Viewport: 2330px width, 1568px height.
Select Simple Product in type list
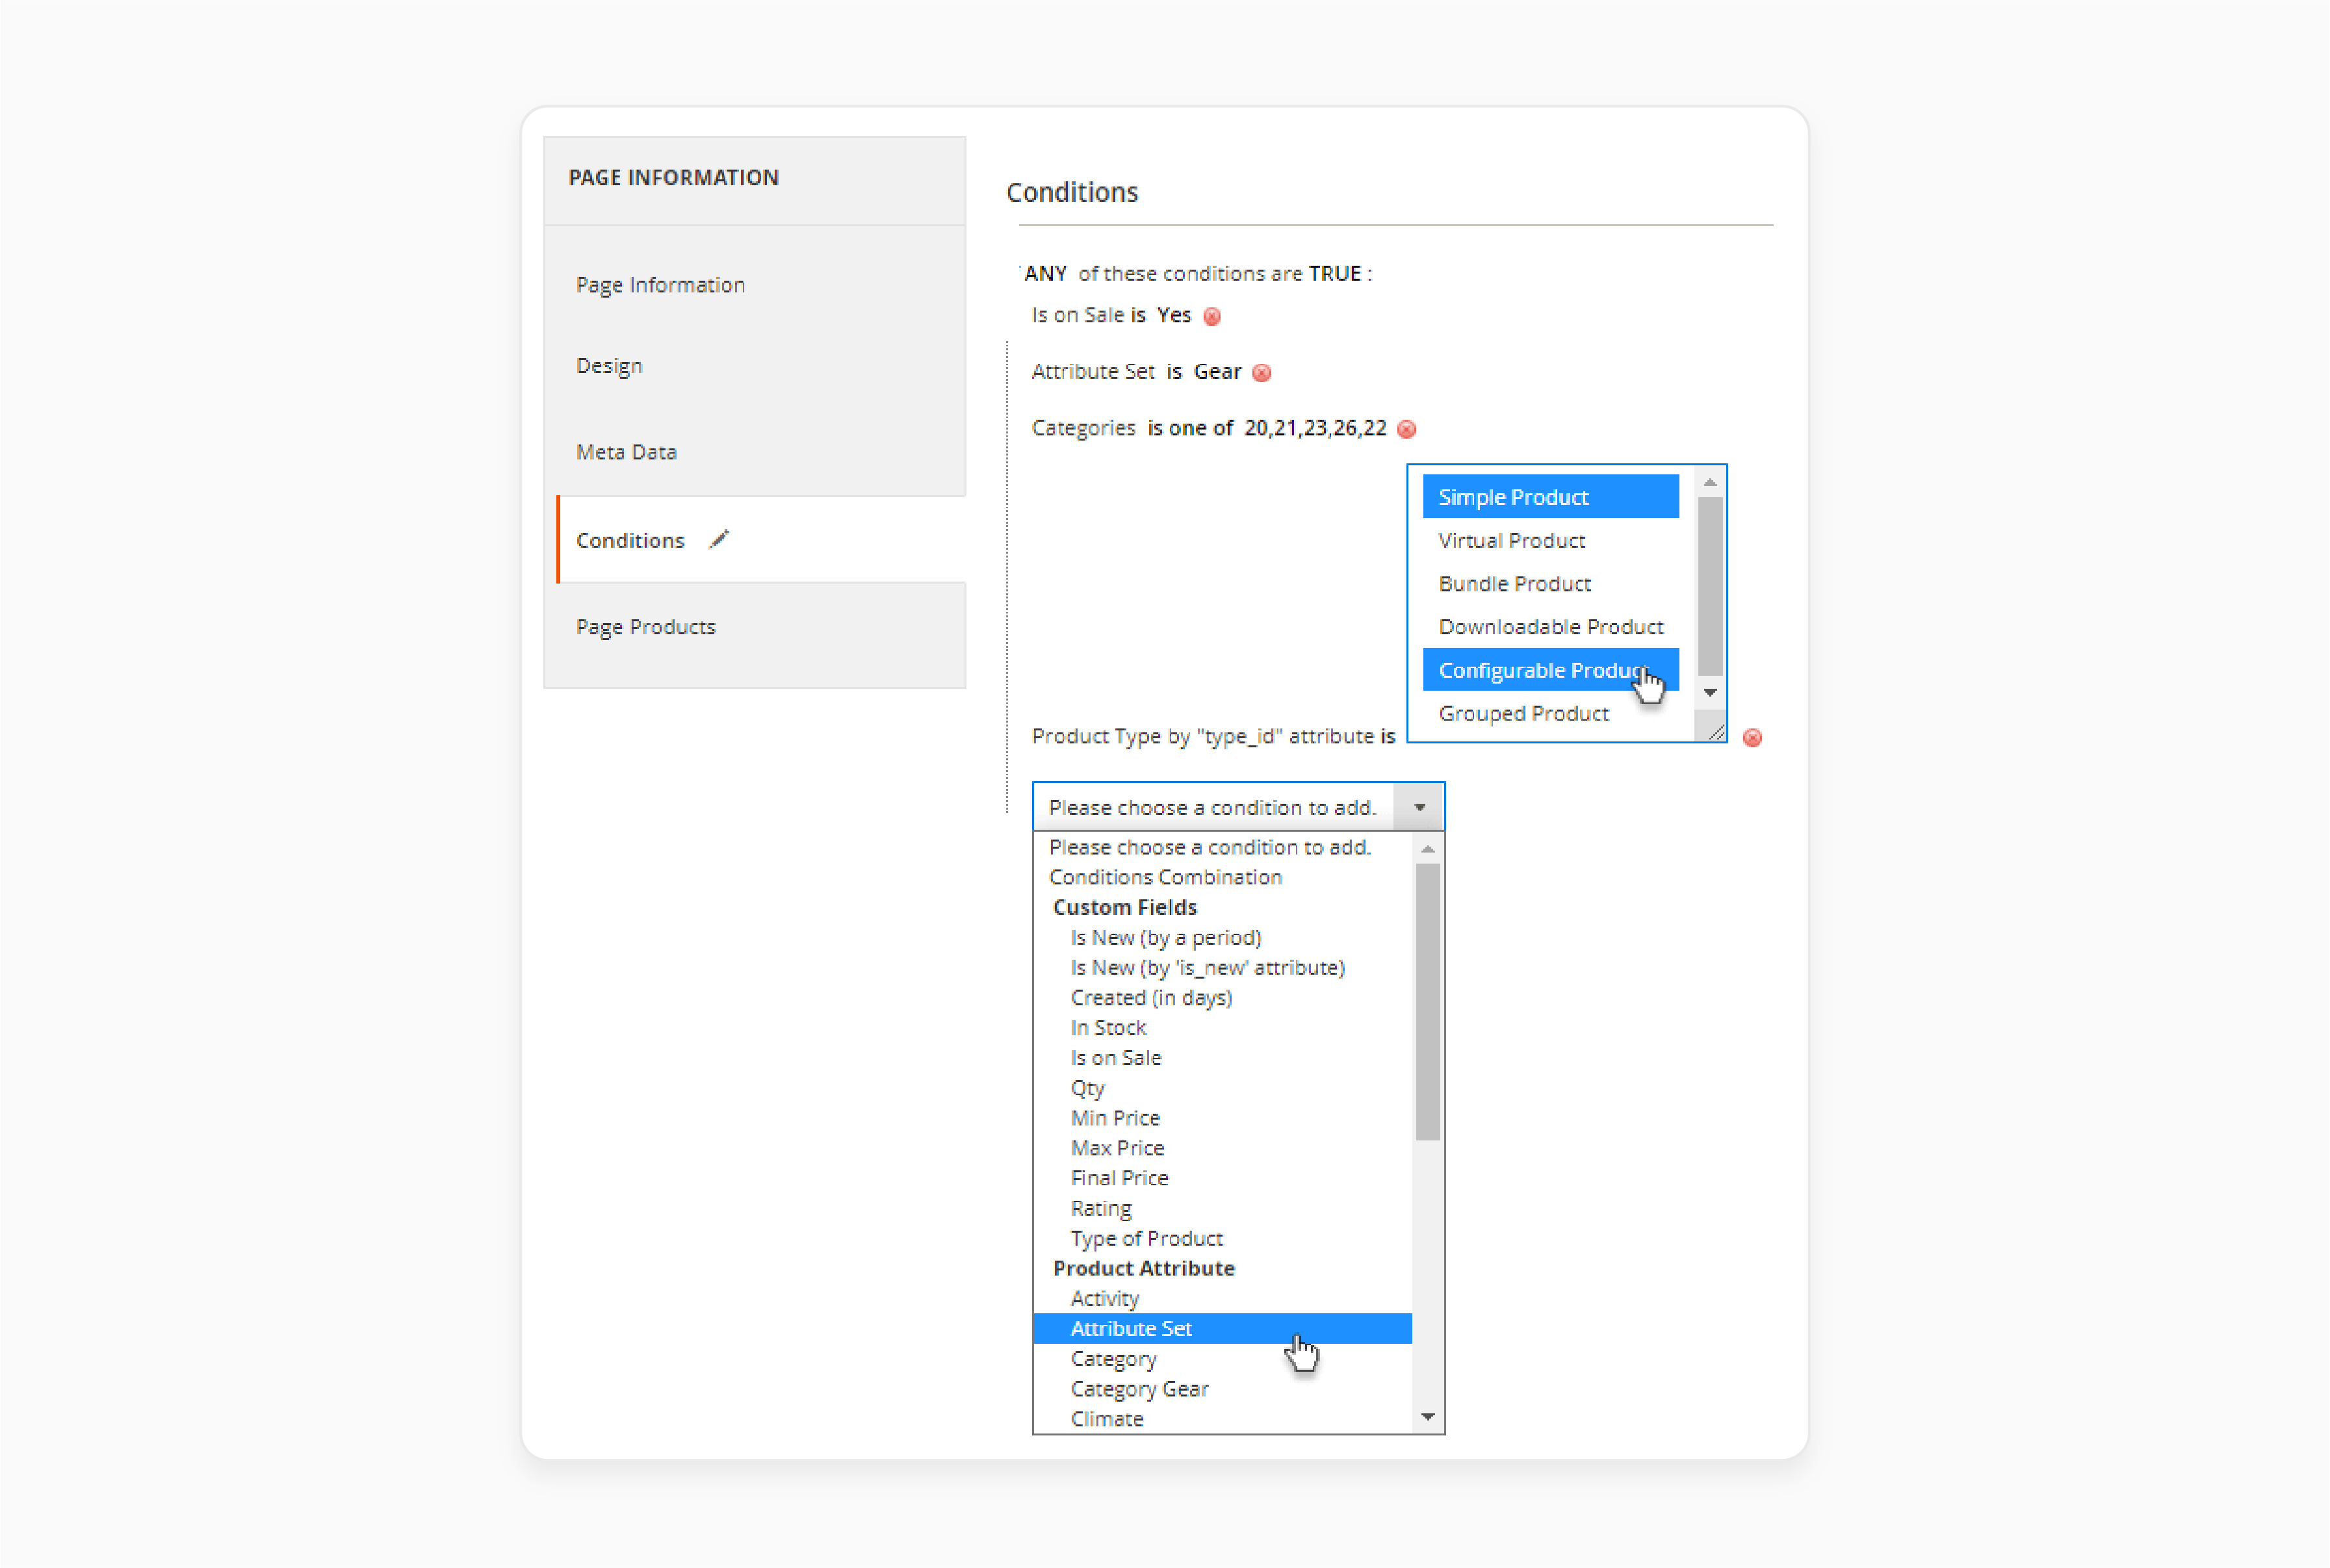point(1550,497)
